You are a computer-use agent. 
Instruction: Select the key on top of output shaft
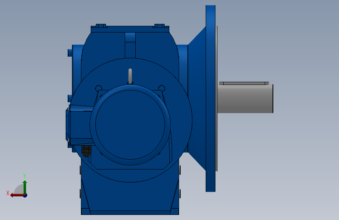point(244,83)
